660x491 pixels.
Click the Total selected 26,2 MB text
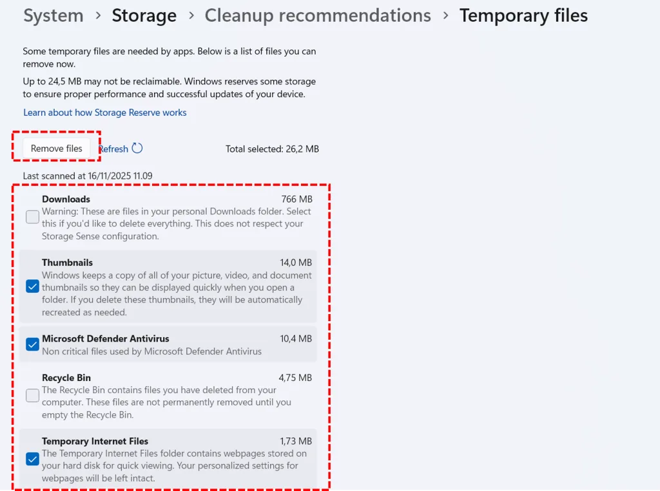[x=272, y=149]
